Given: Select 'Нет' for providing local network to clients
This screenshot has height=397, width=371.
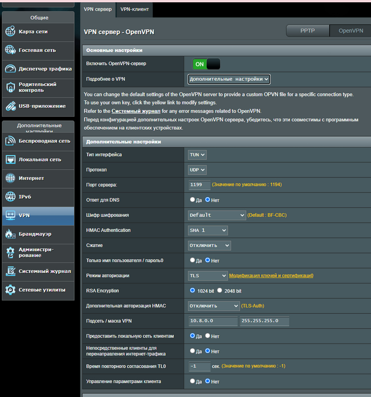Looking at the screenshot, I should pos(208,336).
